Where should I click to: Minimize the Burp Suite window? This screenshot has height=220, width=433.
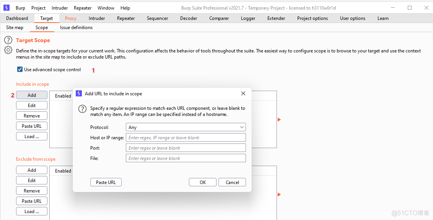click(x=393, y=8)
